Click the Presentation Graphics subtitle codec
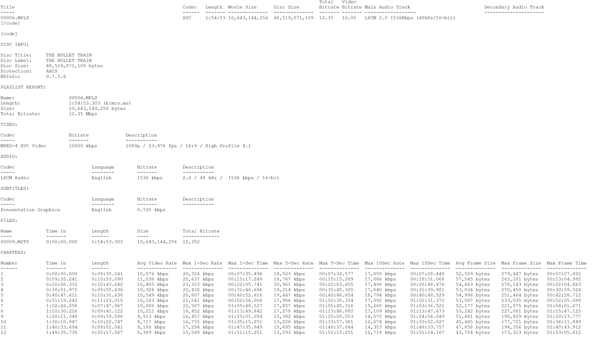Image resolution: width=594 pixels, height=341 pixels. point(30,210)
